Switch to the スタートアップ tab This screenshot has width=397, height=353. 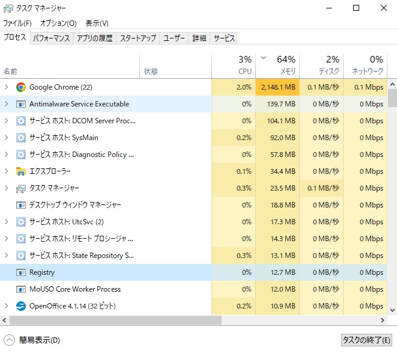pyautogui.click(x=138, y=38)
